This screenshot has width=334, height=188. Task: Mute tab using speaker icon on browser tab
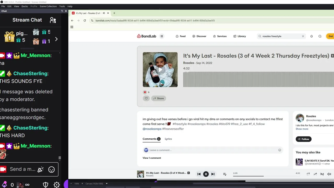pyautogui.click(x=104, y=13)
